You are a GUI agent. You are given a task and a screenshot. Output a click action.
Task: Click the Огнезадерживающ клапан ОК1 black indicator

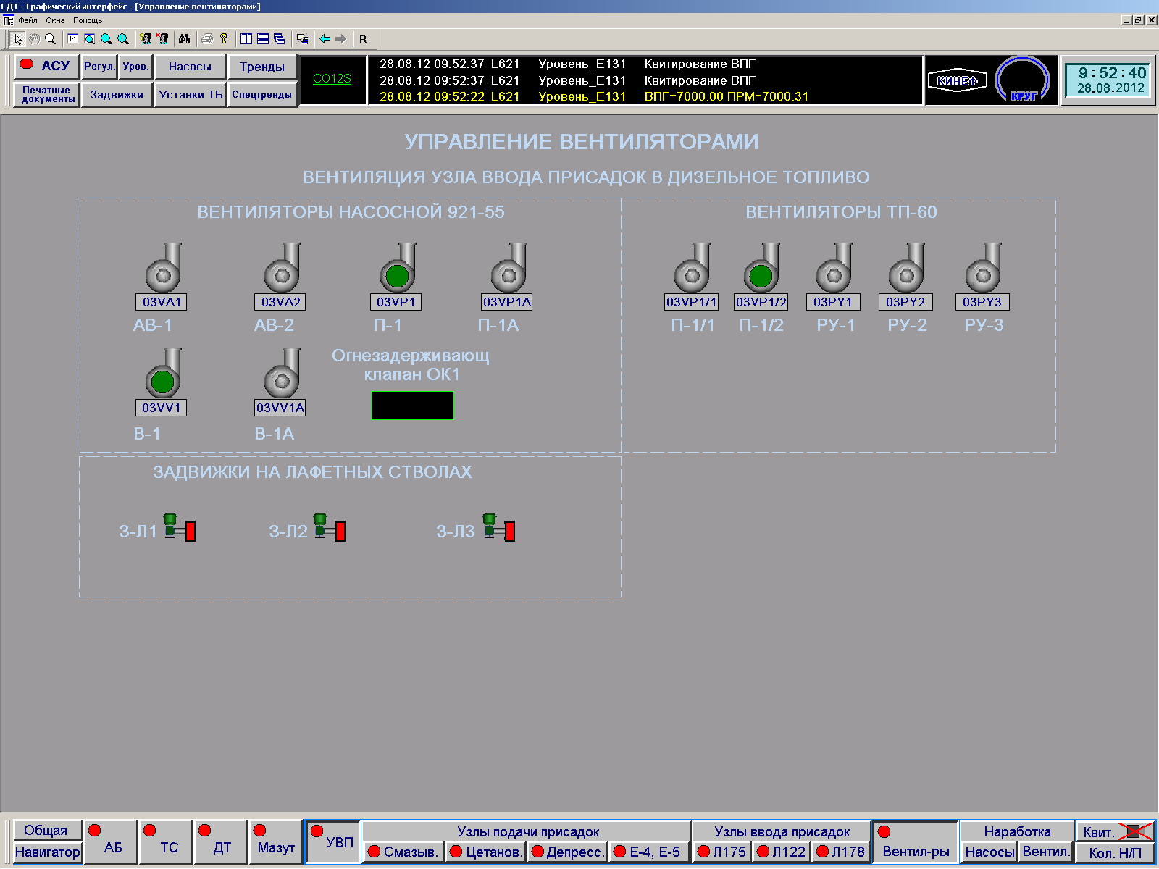[412, 406]
